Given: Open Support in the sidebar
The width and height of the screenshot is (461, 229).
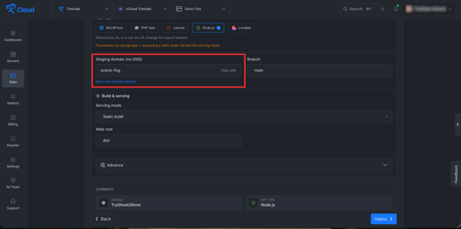Looking at the screenshot, I should (13, 205).
